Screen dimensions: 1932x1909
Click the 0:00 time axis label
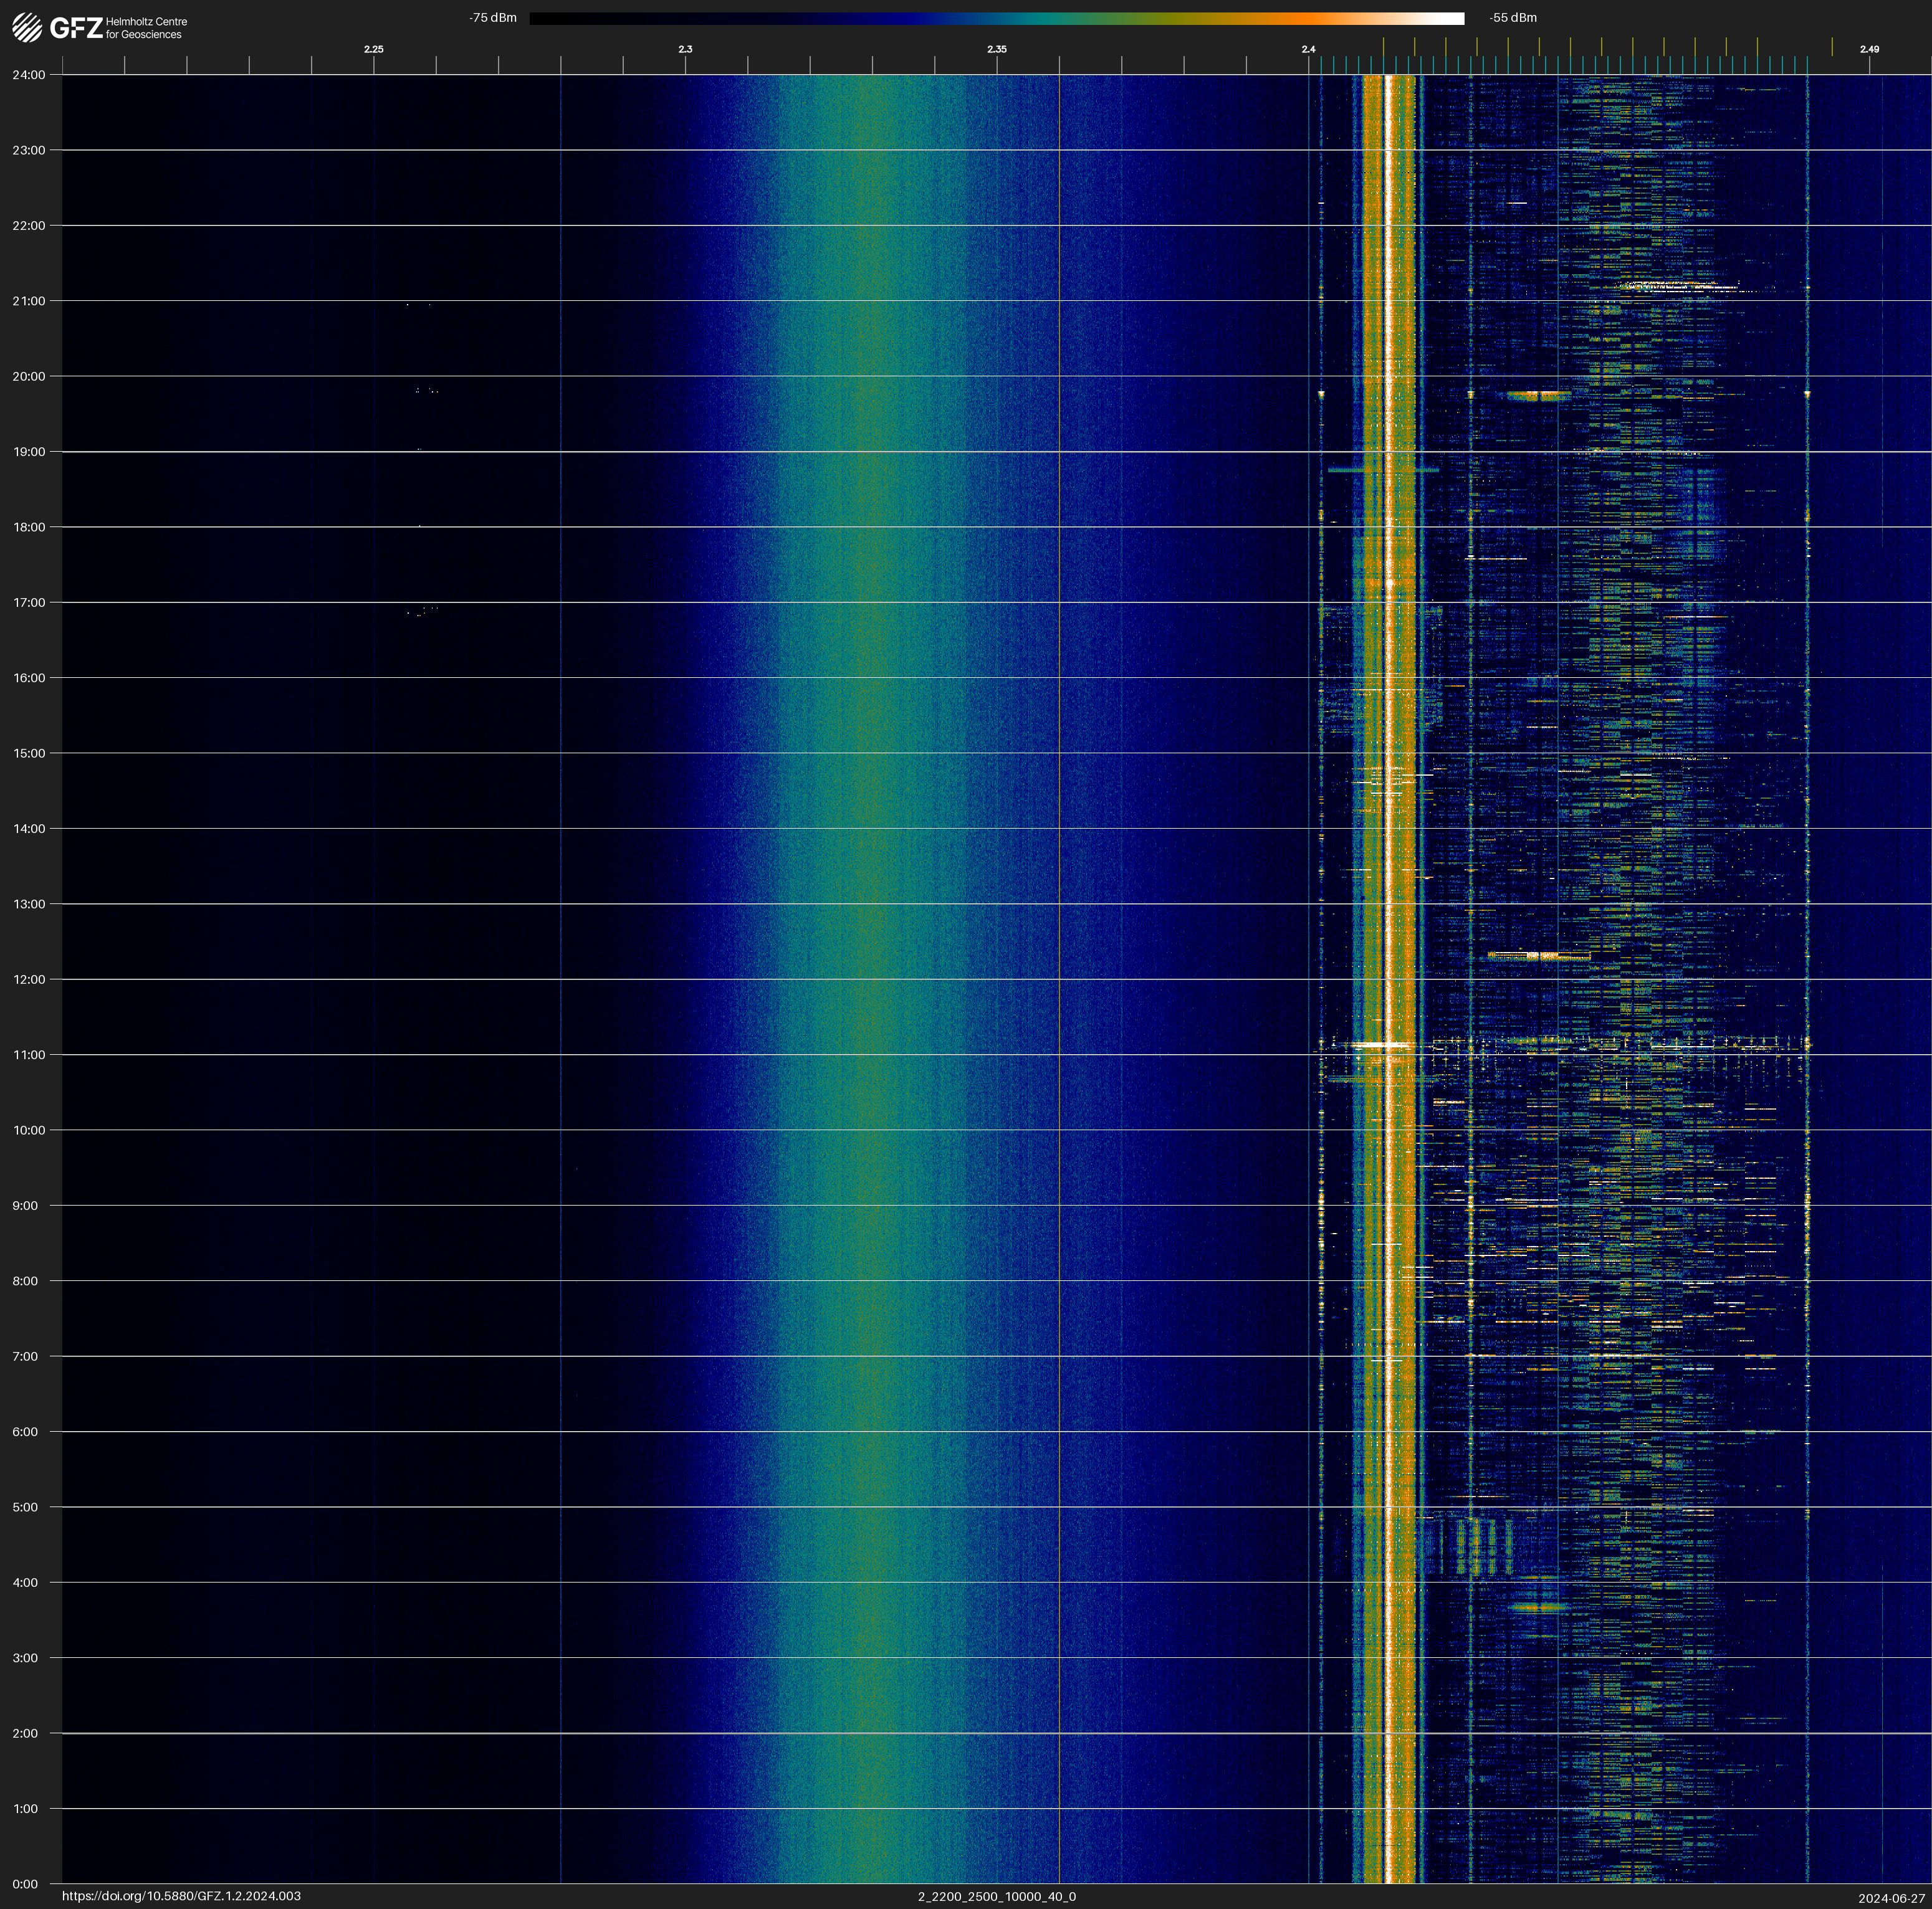click(x=25, y=1884)
